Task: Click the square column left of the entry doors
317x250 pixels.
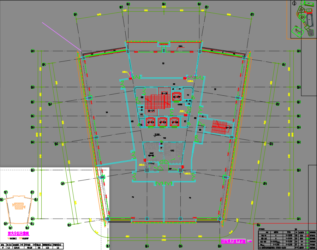Action: (x=147, y=170)
